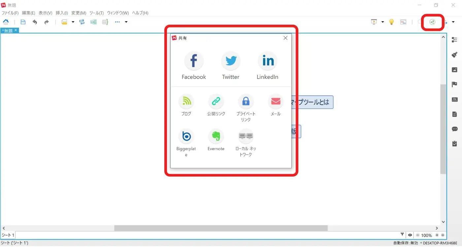Add a summary bracket
Image resolution: width=462 pixels, height=247 pixels.
pos(105,22)
